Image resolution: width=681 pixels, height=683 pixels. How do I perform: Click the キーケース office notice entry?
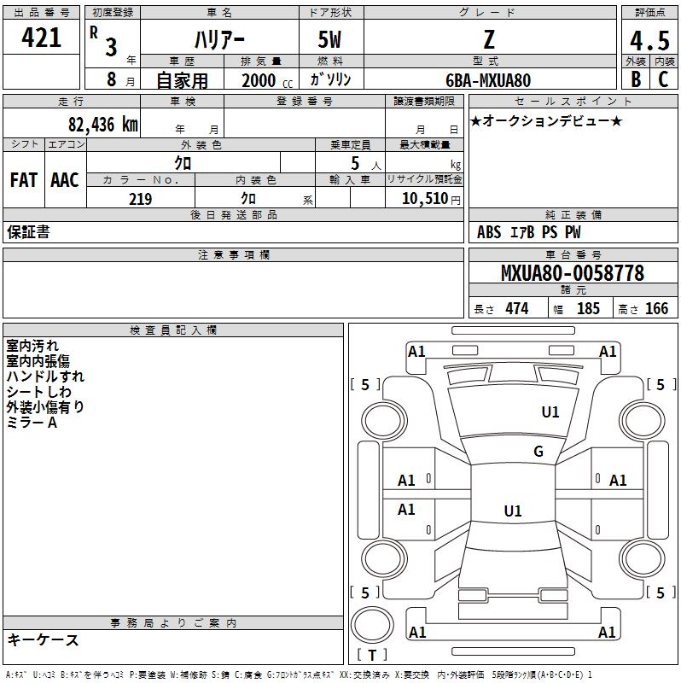tap(43, 639)
